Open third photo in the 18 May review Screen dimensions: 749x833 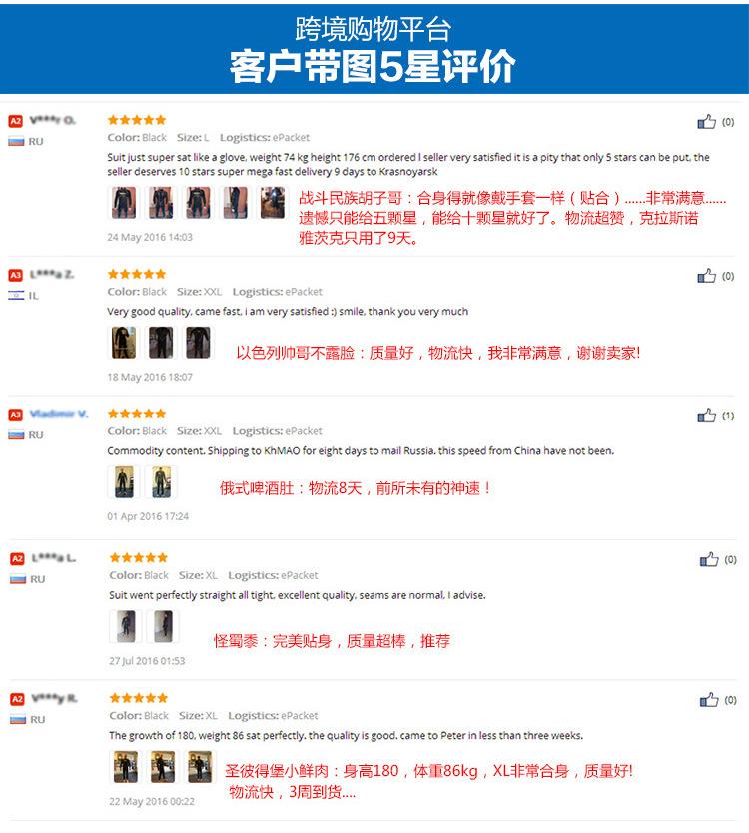(198, 343)
